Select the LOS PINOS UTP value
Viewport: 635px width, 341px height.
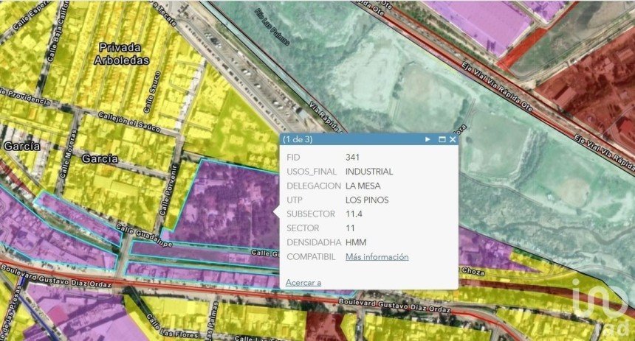(x=367, y=200)
